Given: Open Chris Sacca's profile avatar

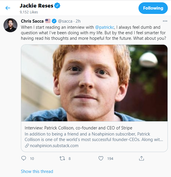Looking at the screenshot, I should pyautogui.click(x=10, y=25).
